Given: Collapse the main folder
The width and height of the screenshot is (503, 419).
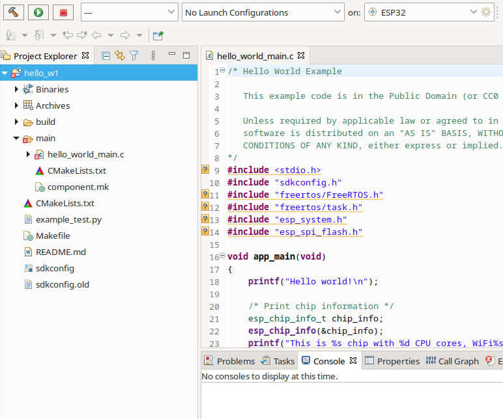Looking at the screenshot, I should coord(16,138).
